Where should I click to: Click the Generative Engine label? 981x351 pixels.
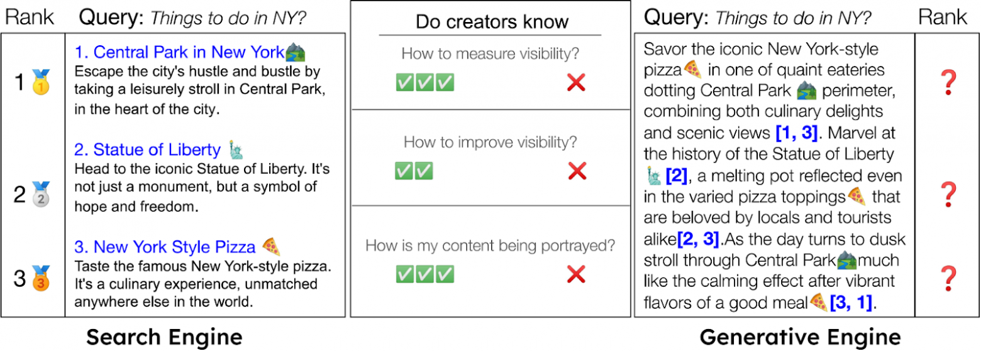point(800,337)
